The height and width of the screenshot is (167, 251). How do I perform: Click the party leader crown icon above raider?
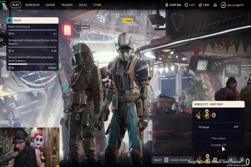click(117, 16)
